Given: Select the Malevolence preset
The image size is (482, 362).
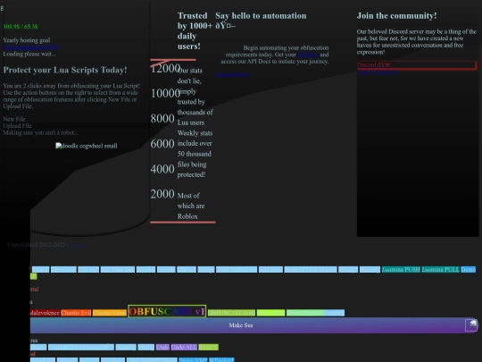Looking at the screenshot, I should tap(45, 313).
